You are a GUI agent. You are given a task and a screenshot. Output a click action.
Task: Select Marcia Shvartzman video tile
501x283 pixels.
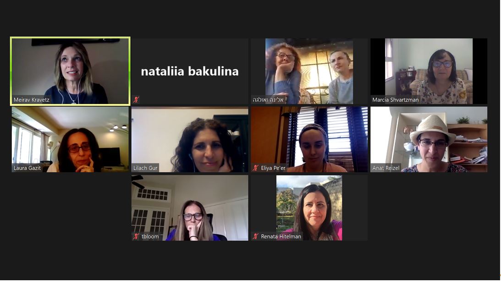point(429,71)
